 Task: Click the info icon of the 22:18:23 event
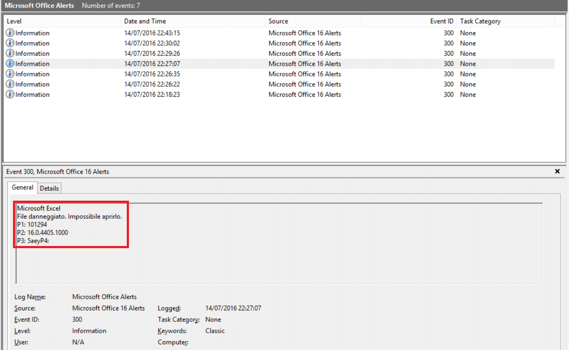(x=10, y=95)
